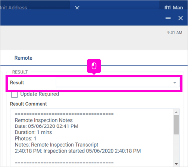Viewport: 188px width, 167px height.
Task: Expand the Result list using the caret arrow
Action: (x=175, y=83)
